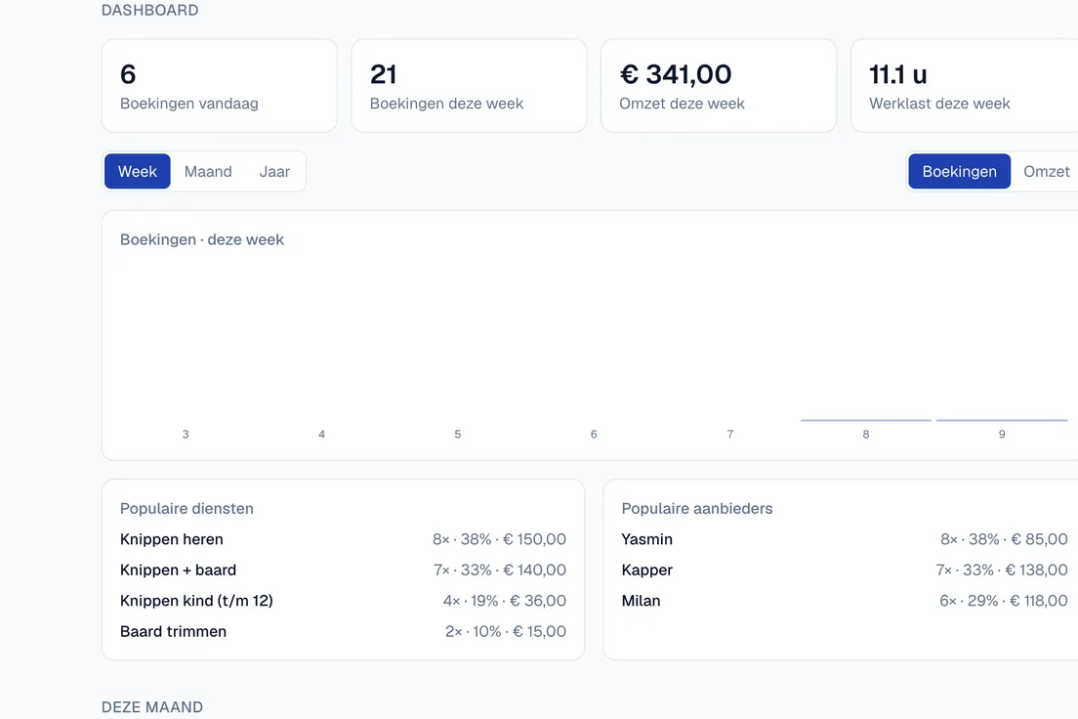1078x719 pixels.
Task: Open the Boekingen deze week stat card
Action: 469,85
